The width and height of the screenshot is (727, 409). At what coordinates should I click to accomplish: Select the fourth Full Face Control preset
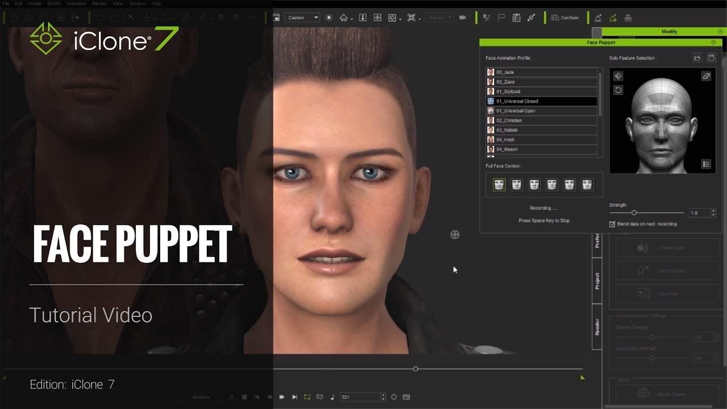click(x=552, y=185)
